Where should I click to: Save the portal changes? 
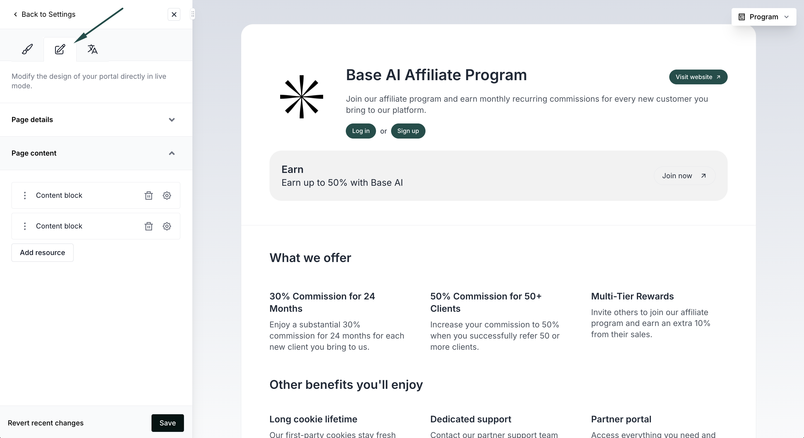[168, 423]
